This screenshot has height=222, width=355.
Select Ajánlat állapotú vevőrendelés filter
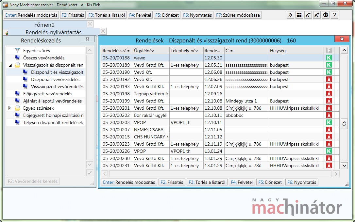pyautogui.click(x=52, y=101)
